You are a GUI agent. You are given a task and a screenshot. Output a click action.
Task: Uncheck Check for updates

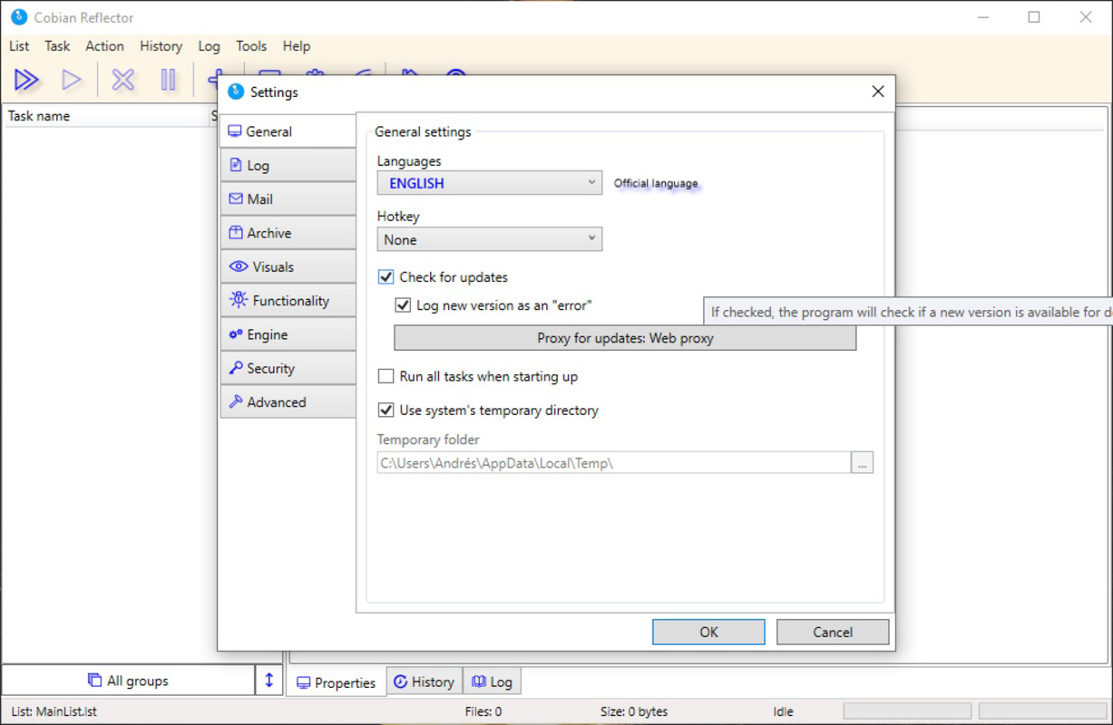pos(386,277)
